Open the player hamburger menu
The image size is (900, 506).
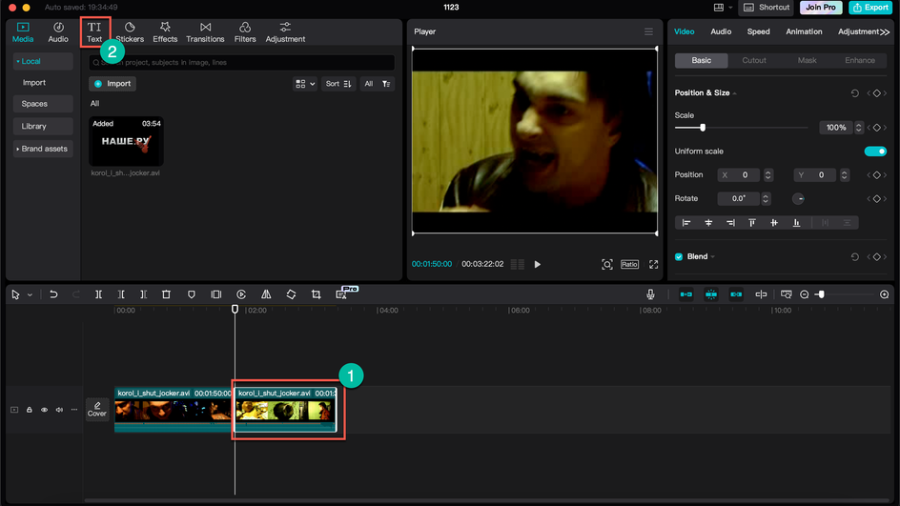click(648, 31)
